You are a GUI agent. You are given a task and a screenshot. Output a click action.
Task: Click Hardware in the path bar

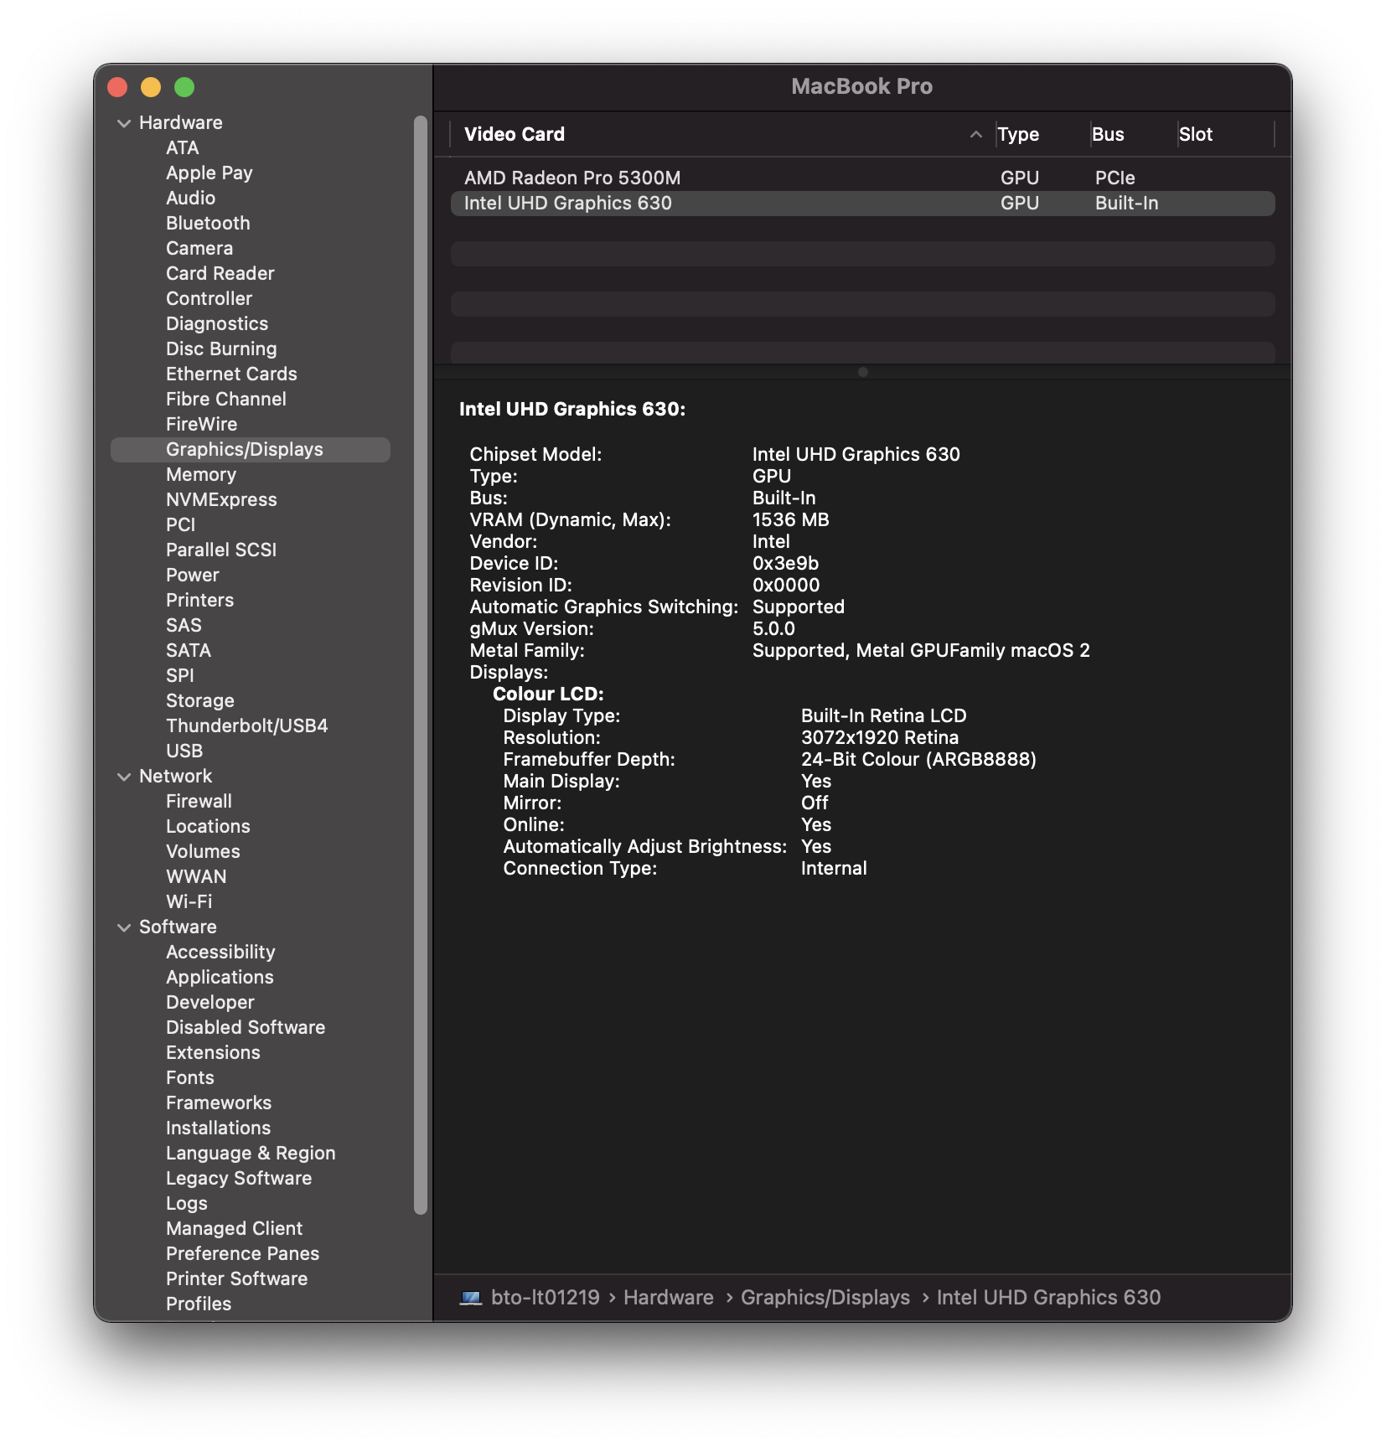point(668,1298)
